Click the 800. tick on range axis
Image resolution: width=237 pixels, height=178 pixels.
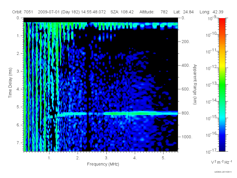[x=186, y=113]
